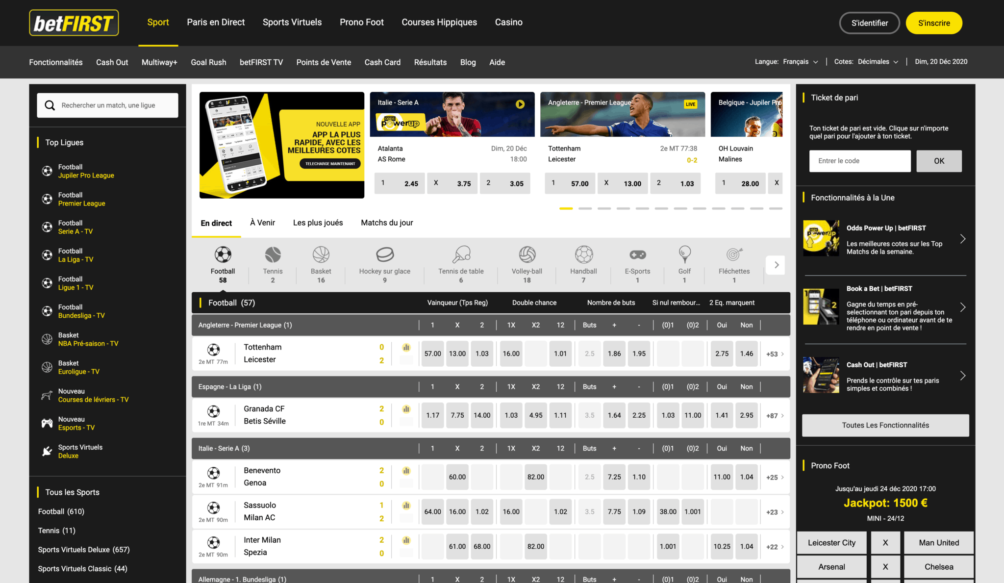The height and width of the screenshot is (583, 1004).
Task: Open the Cotes Décimales dropdown
Action: click(878, 62)
